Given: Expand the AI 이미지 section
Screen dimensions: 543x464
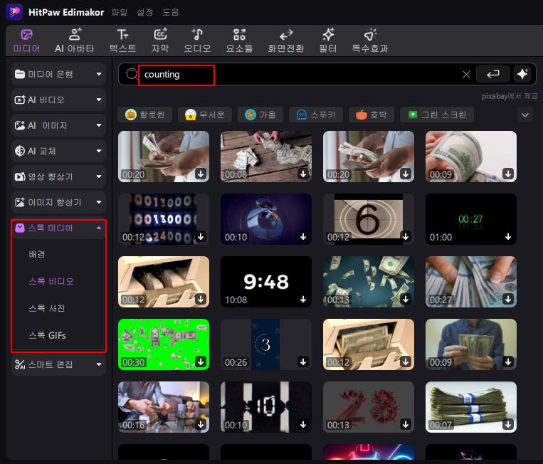Looking at the screenshot, I should click(58, 125).
